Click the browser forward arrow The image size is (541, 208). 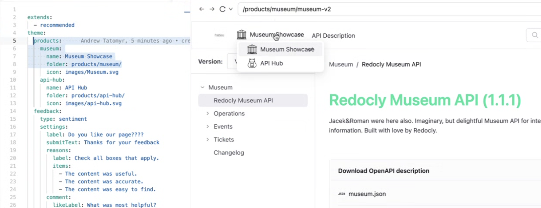(x=212, y=9)
